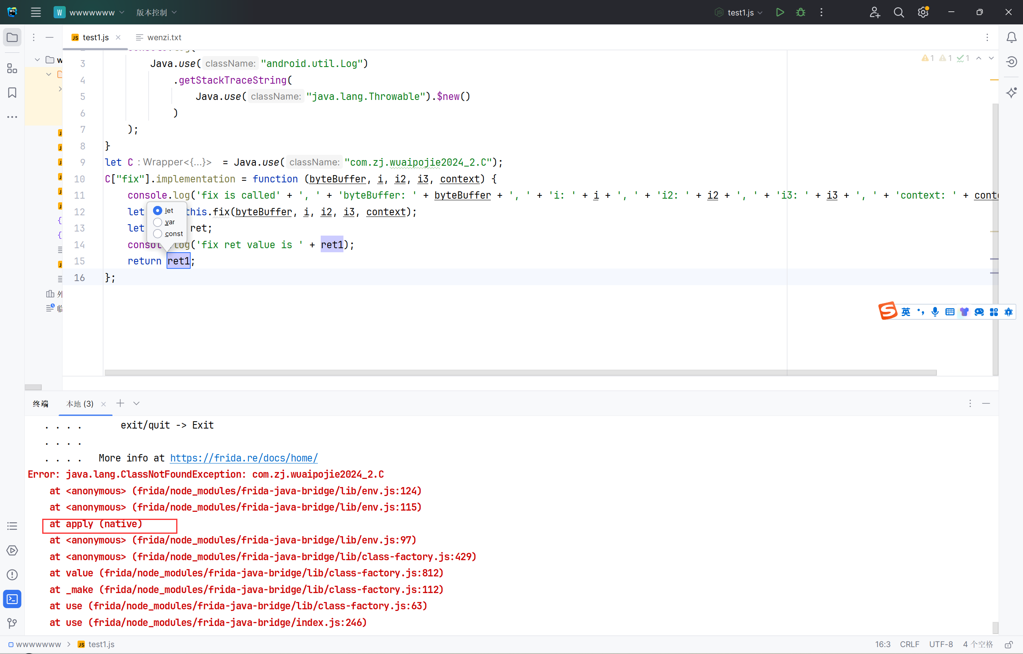Open the TODO list tool window
The width and height of the screenshot is (1023, 654).
[12, 526]
